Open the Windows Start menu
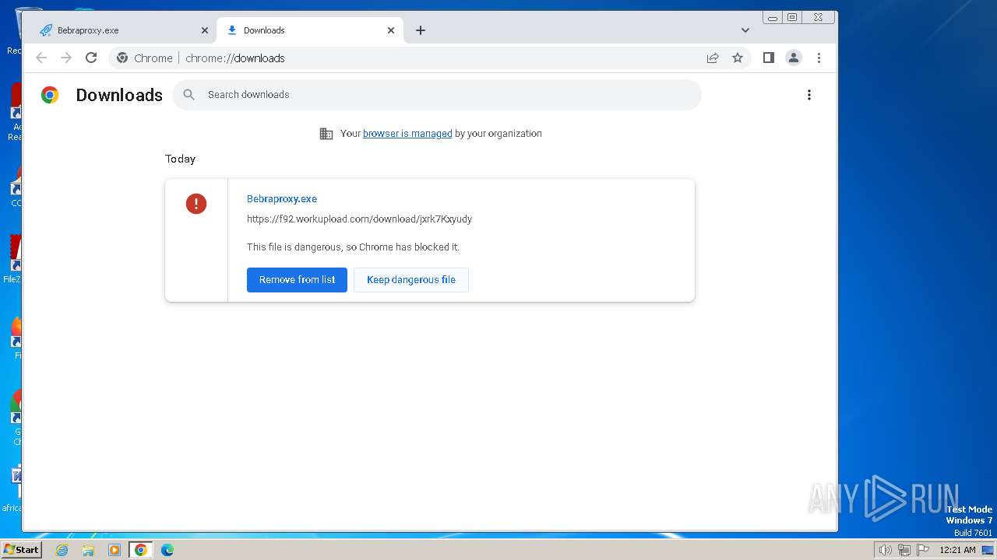This screenshot has height=560, width=997. [21, 550]
